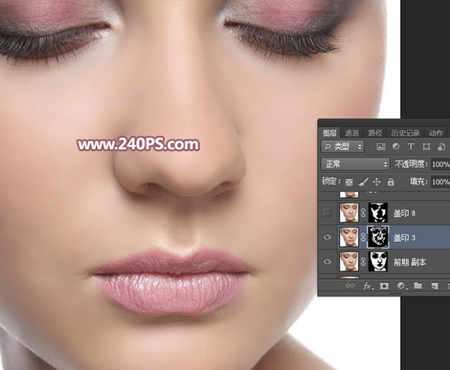Show the 盖印 8 layer
The height and width of the screenshot is (370, 450).
[x=327, y=212]
